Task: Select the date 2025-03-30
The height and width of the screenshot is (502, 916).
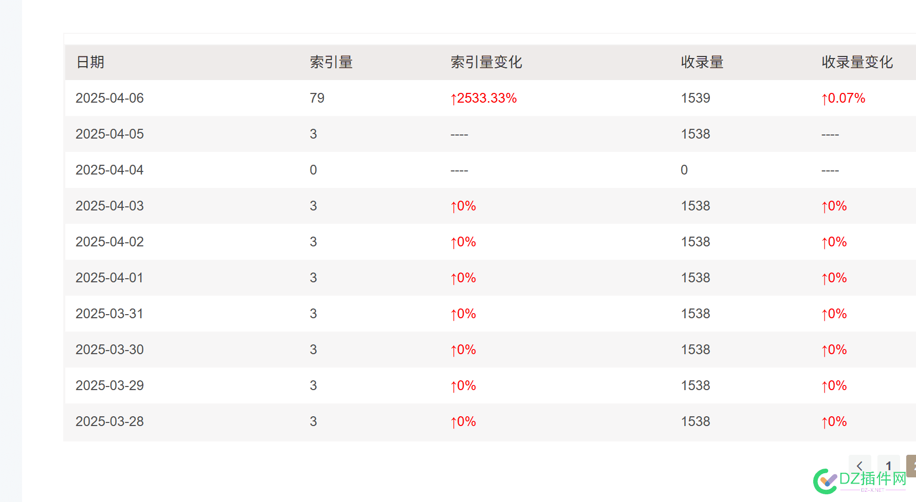Action: click(x=109, y=350)
